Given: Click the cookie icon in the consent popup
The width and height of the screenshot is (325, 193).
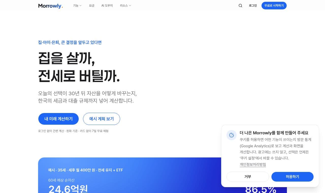Looking at the screenshot, I should coord(232,135).
